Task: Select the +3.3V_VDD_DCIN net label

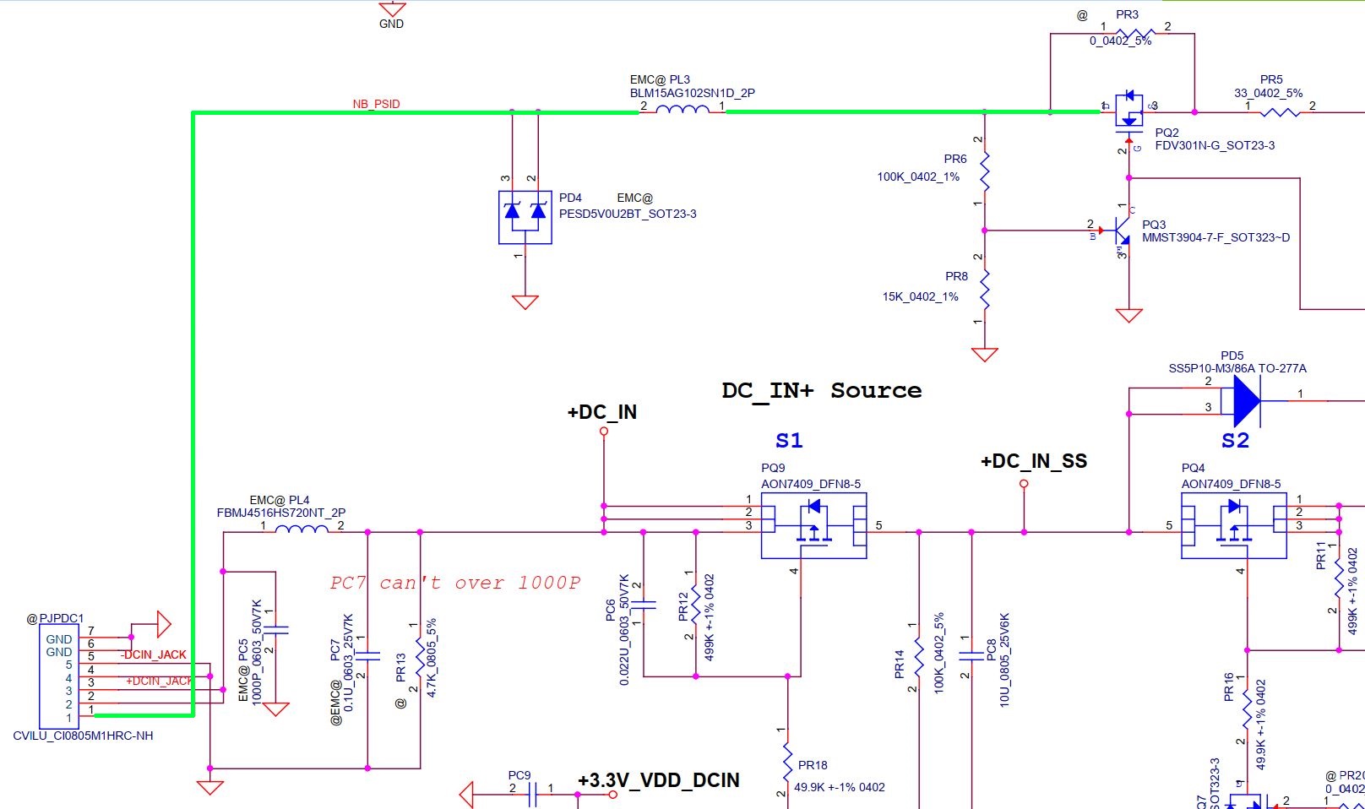Action: (x=659, y=780)
